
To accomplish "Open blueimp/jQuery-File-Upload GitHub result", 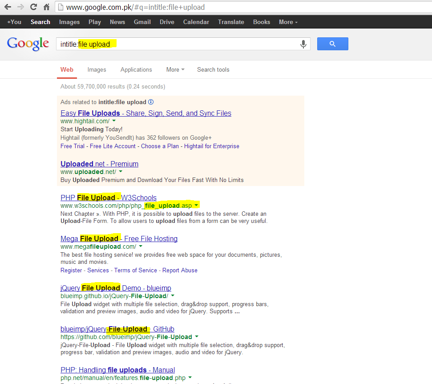I will (x=117, y=329).
